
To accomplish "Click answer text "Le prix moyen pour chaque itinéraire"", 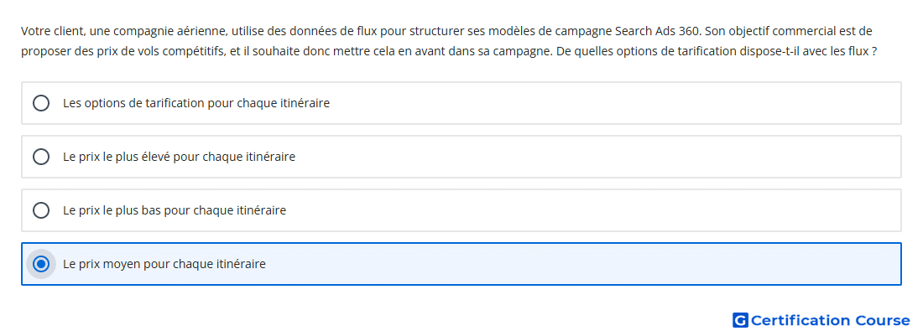I will coord(164,264).
